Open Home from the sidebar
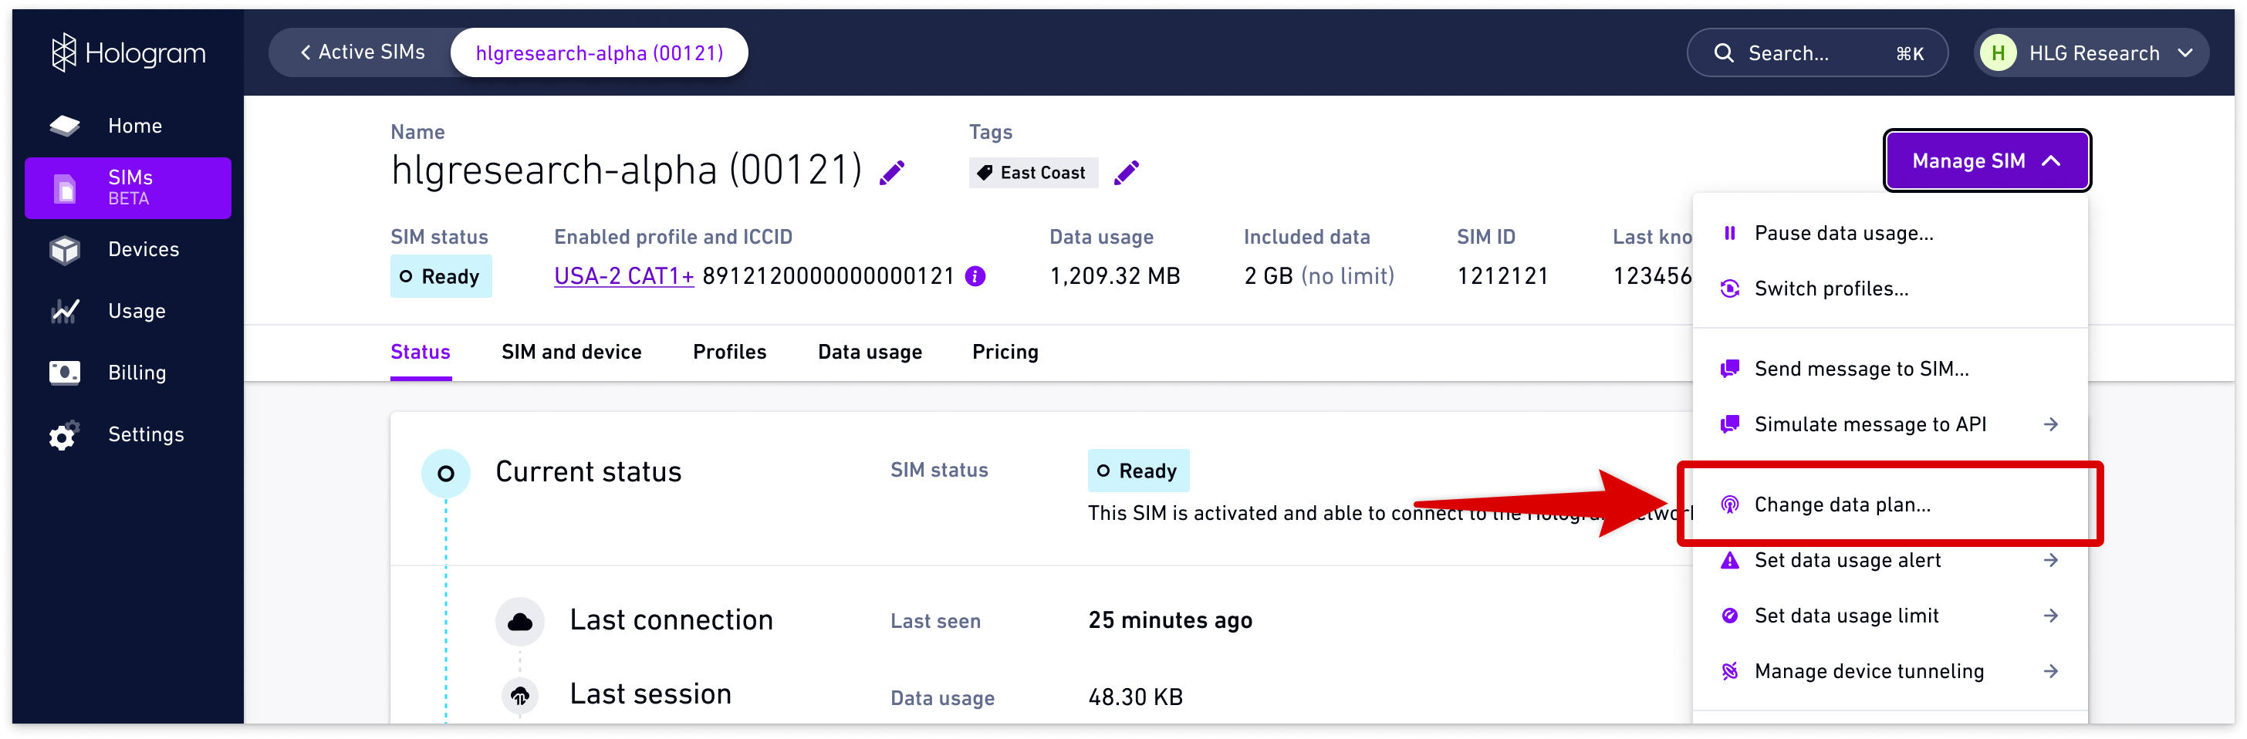Image resolution: width=2247 pixels, height=739 pixels. pyautogui.click(x=128, y=126)
